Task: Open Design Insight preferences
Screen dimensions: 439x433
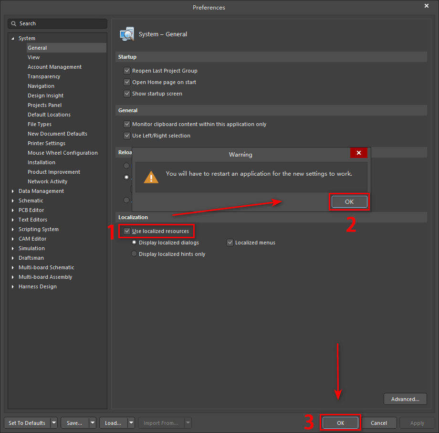Action: pos(45,95)
